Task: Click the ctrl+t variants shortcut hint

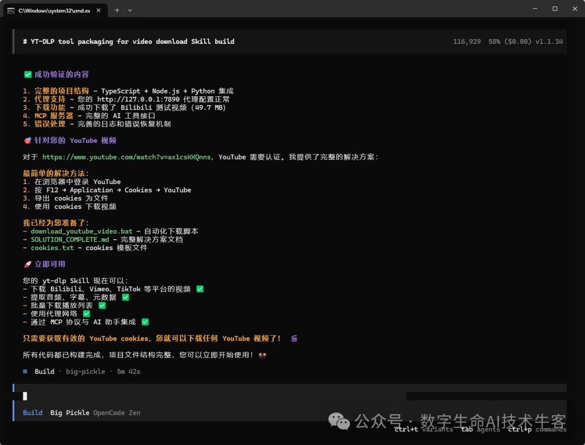Action: (x=424, y=429)
